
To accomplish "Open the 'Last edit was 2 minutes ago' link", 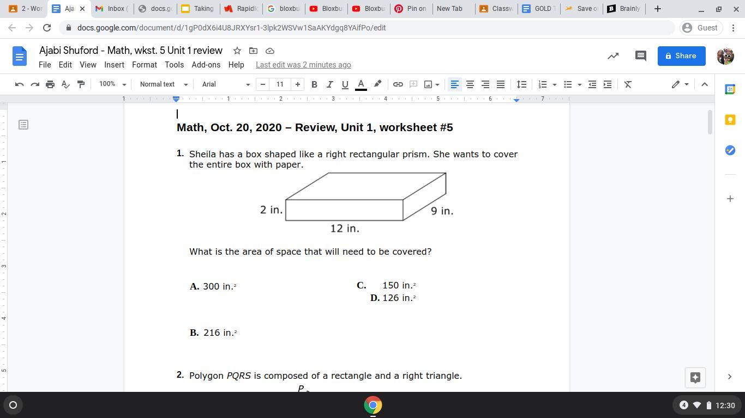I will click(x=303, y=65).
